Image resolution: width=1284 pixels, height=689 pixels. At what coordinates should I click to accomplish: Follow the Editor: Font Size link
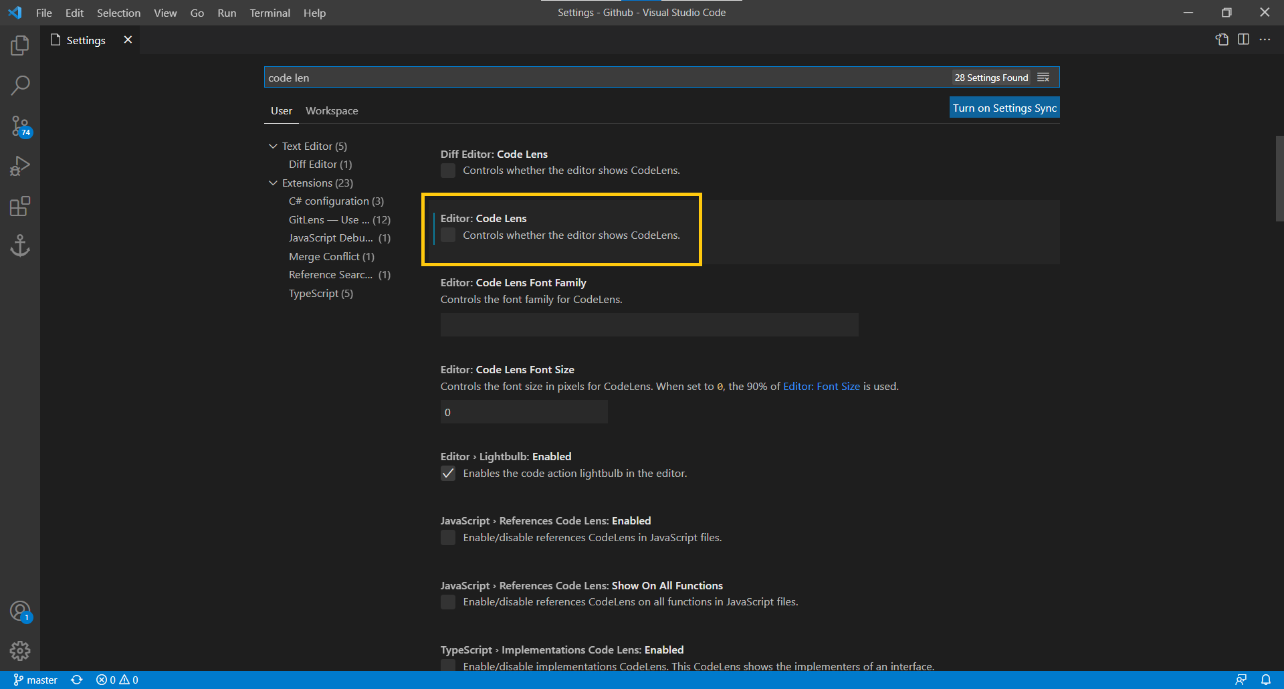point(821,387)
